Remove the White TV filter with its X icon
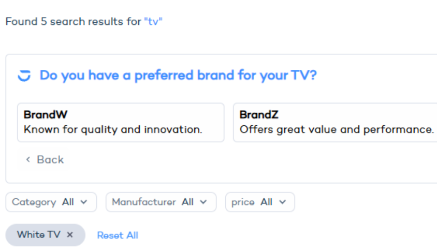The width and height of the screenshot is (437, 252). tap(70, 235)
